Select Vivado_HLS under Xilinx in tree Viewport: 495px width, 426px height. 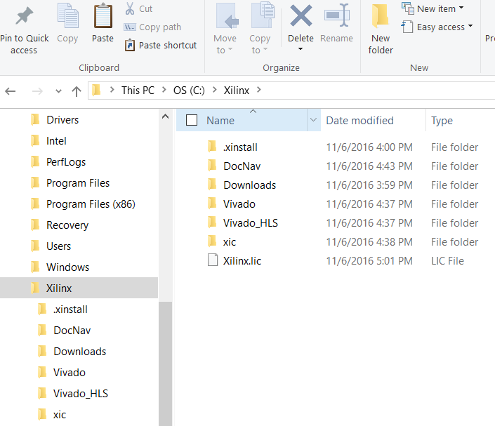[81, 394]
